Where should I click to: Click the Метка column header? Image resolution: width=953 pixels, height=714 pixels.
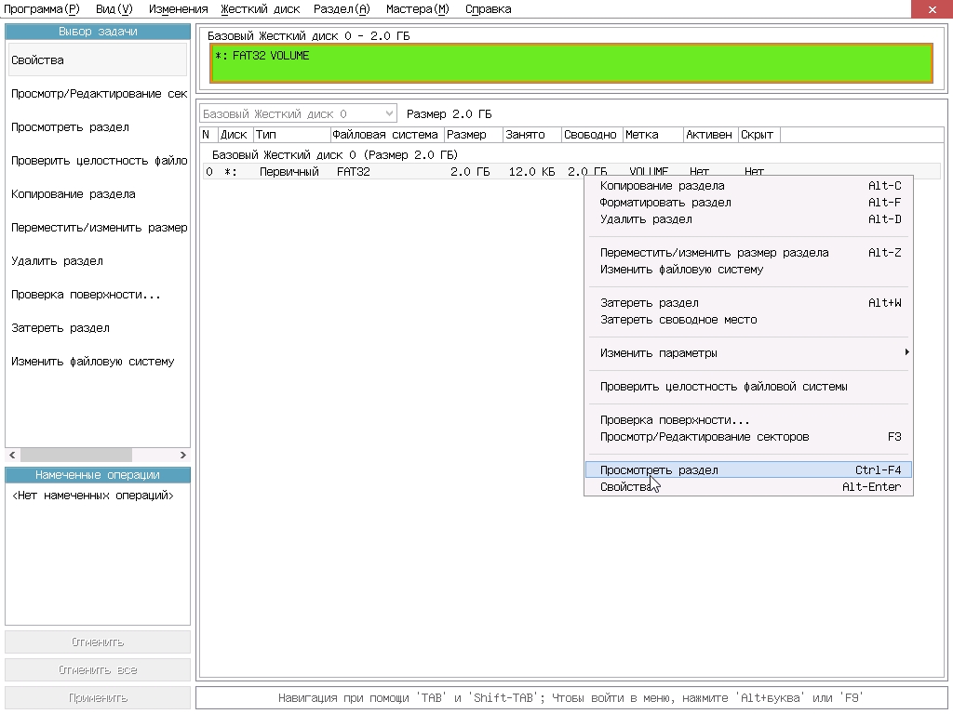click(642, 135)
